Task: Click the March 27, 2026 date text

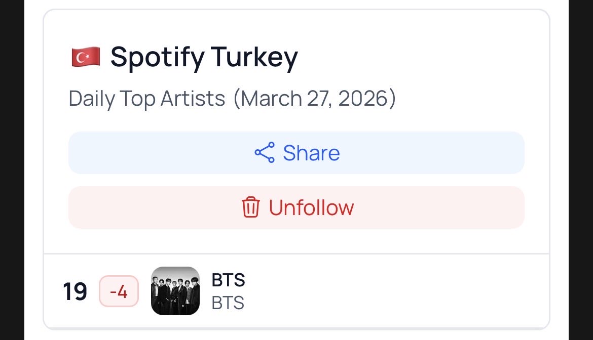Action: [314, 99]
